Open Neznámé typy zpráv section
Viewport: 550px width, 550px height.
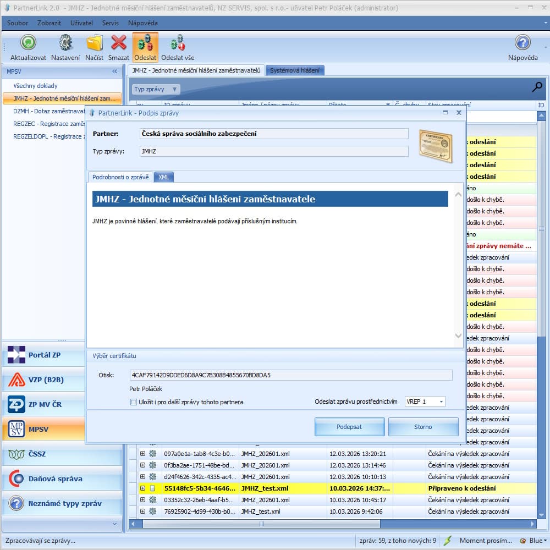[x=63, y=503]
